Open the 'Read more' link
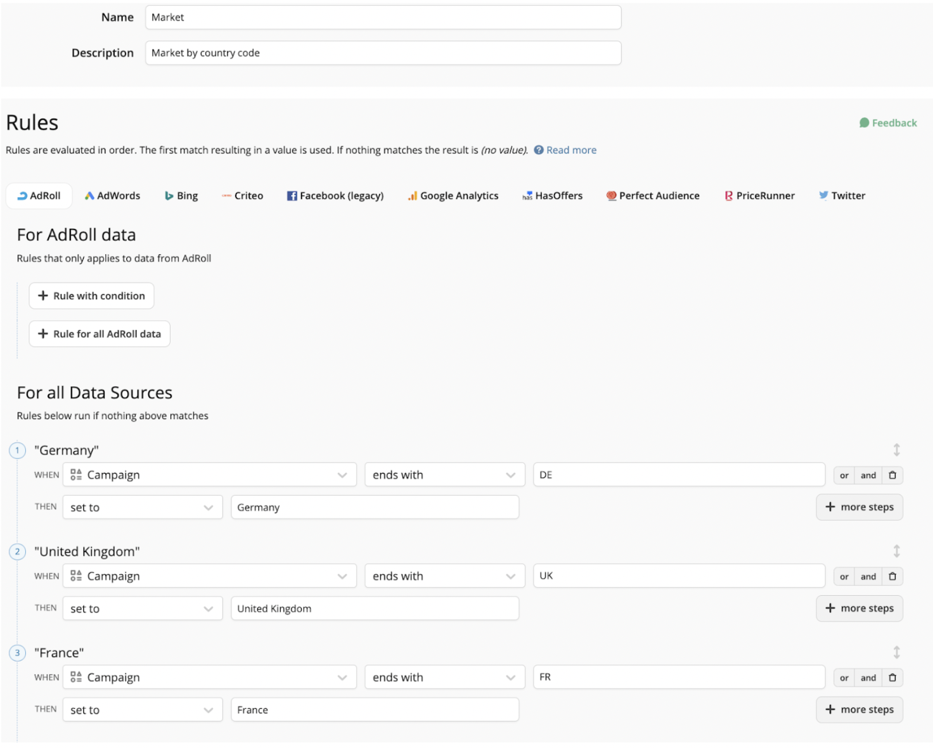Screen dimensions: 933x748 (571, 150)
